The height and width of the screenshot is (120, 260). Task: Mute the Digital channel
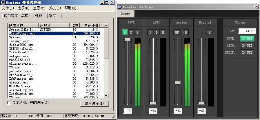click(210, 32)
